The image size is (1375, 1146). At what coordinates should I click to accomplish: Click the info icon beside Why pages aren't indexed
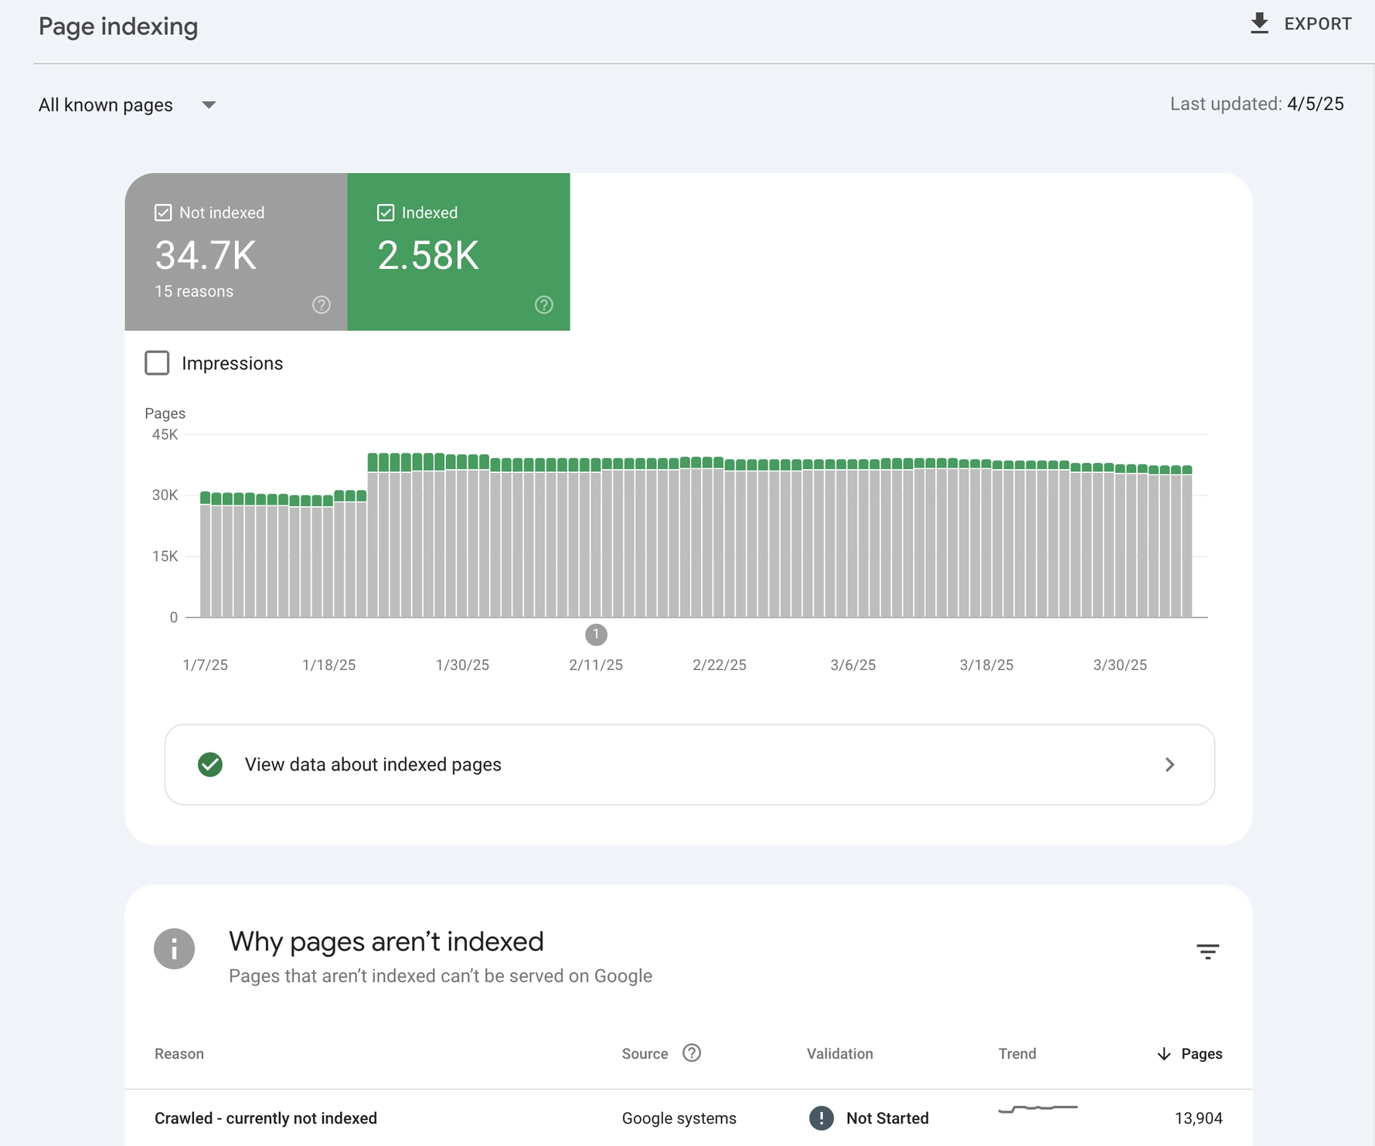pyautogui.click(x=175, y=949)
